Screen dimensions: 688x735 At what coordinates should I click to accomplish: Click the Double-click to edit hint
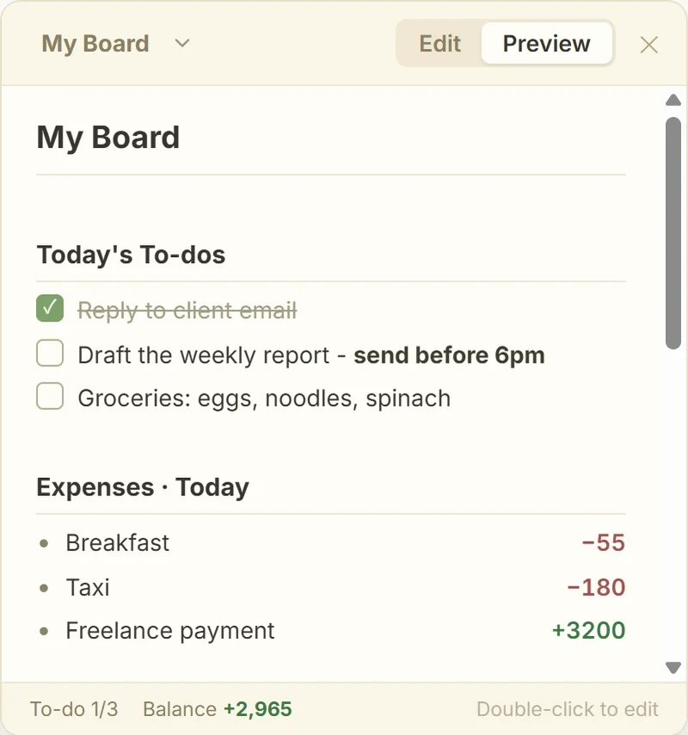pos(568,708)
